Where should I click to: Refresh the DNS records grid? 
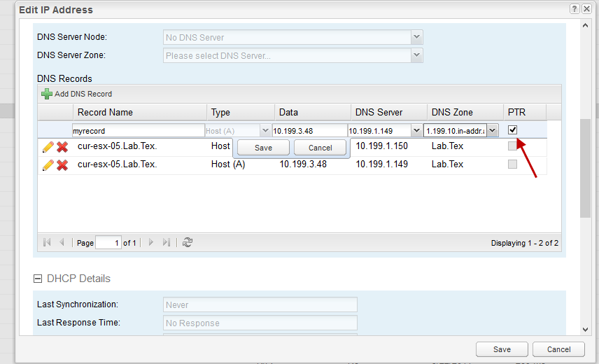click(188, 242)
